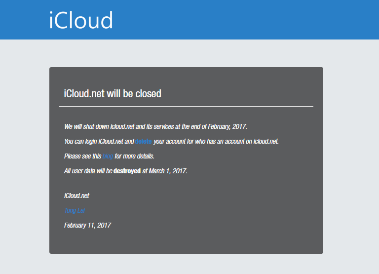Click the "February 11, 2017" date text
The height and width of the screenshot is (274, 379).
(x=87, y=226)
